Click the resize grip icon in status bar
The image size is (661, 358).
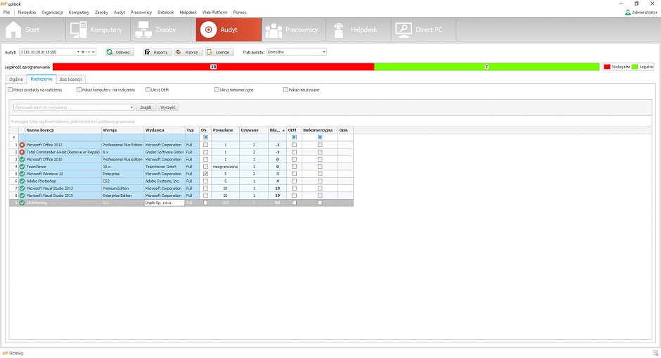(x=655, y=353)
